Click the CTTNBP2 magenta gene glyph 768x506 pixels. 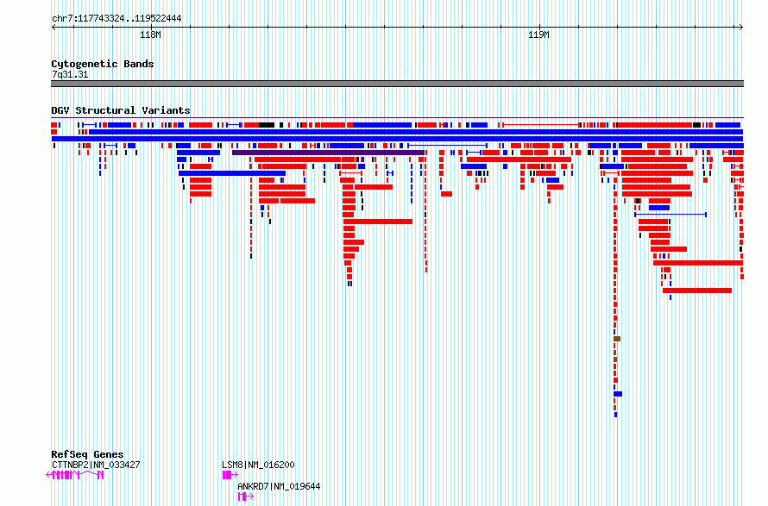(x=75, y=475)
